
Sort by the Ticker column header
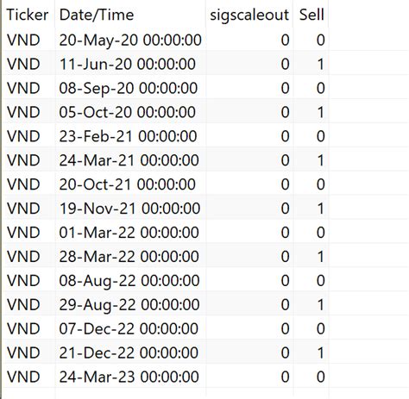tap(28, 15)
